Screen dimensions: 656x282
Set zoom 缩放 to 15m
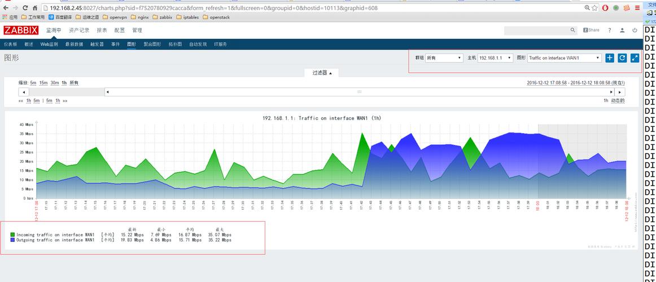coord(43,83)
